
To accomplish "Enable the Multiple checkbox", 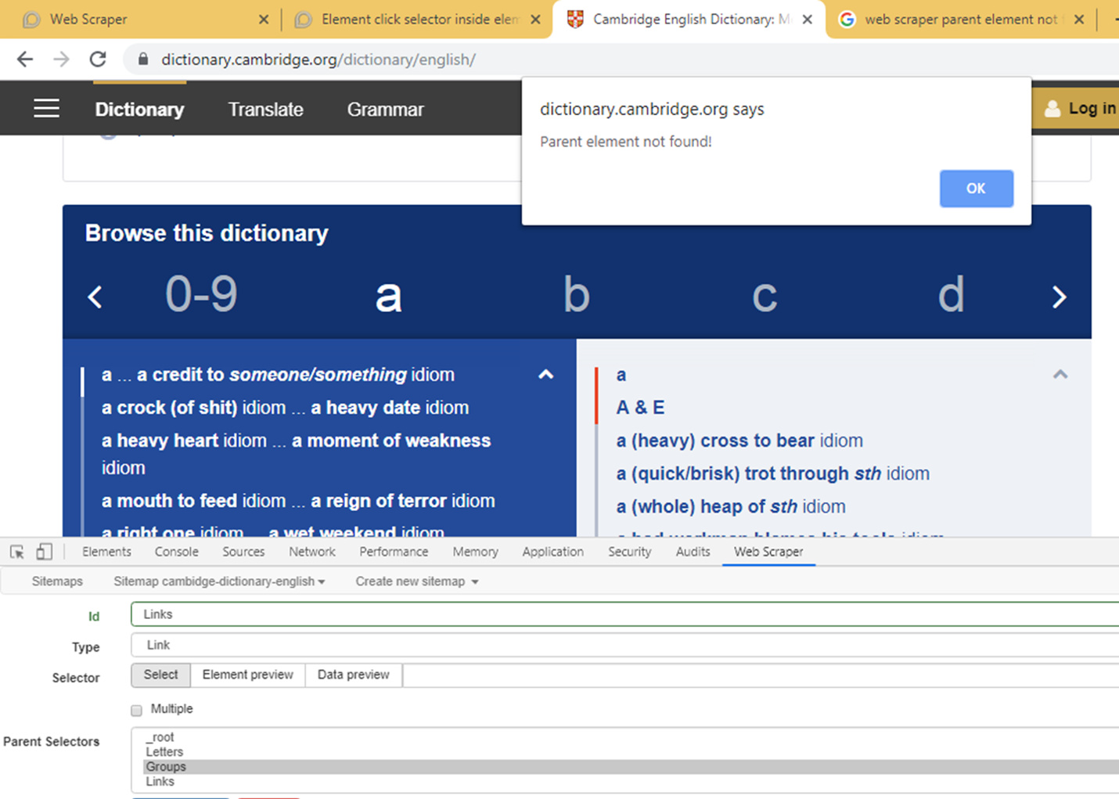I will pos(135,709).
